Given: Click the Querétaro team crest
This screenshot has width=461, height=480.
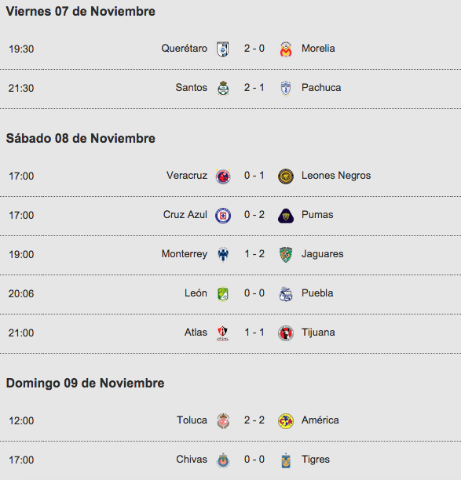Looking at the screenshot, I should point(223,49).
